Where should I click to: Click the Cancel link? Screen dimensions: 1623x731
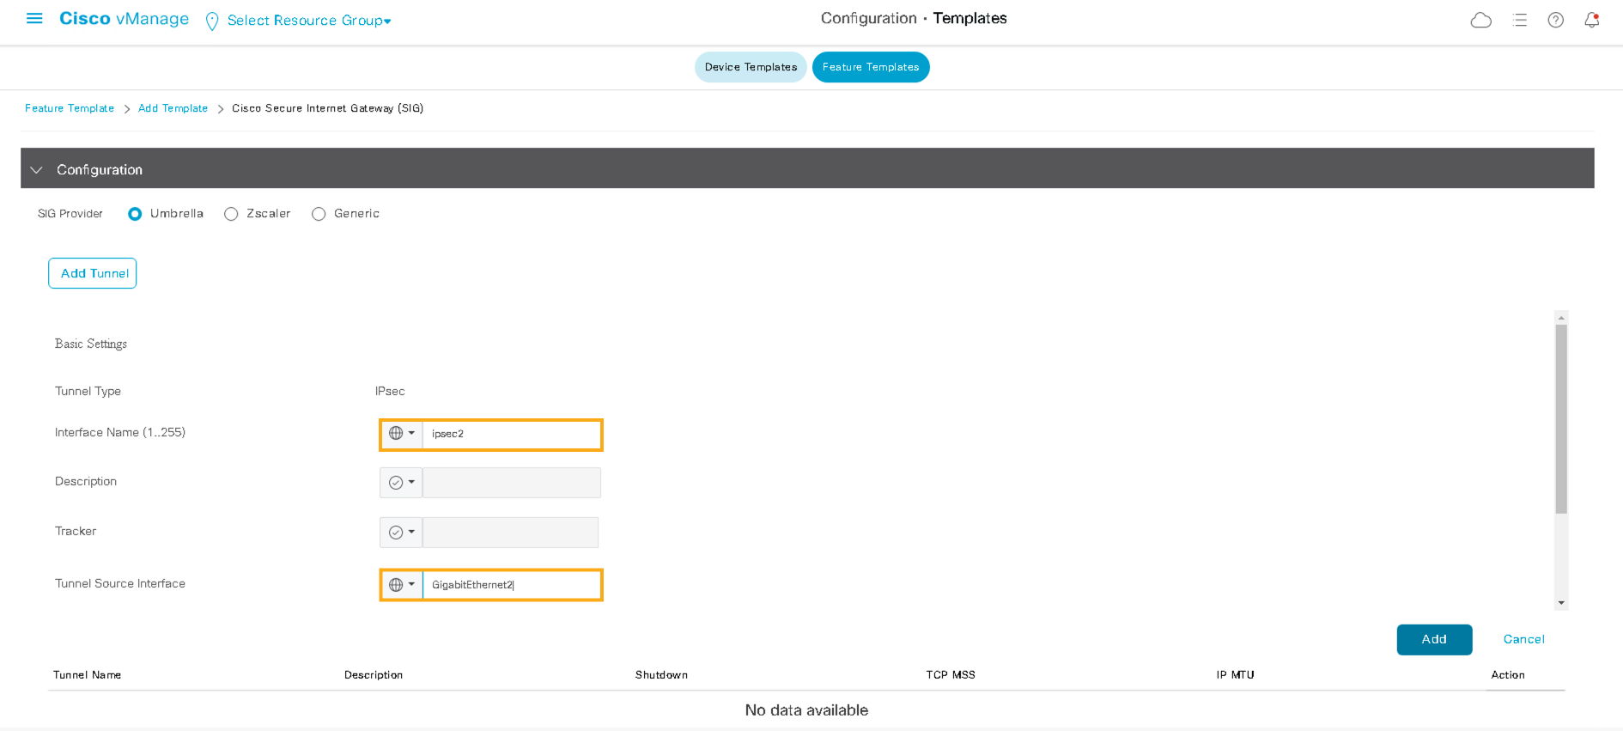[1523, 640]
